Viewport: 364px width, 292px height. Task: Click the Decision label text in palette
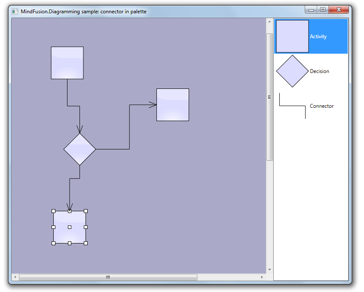[x=319, y=71]
